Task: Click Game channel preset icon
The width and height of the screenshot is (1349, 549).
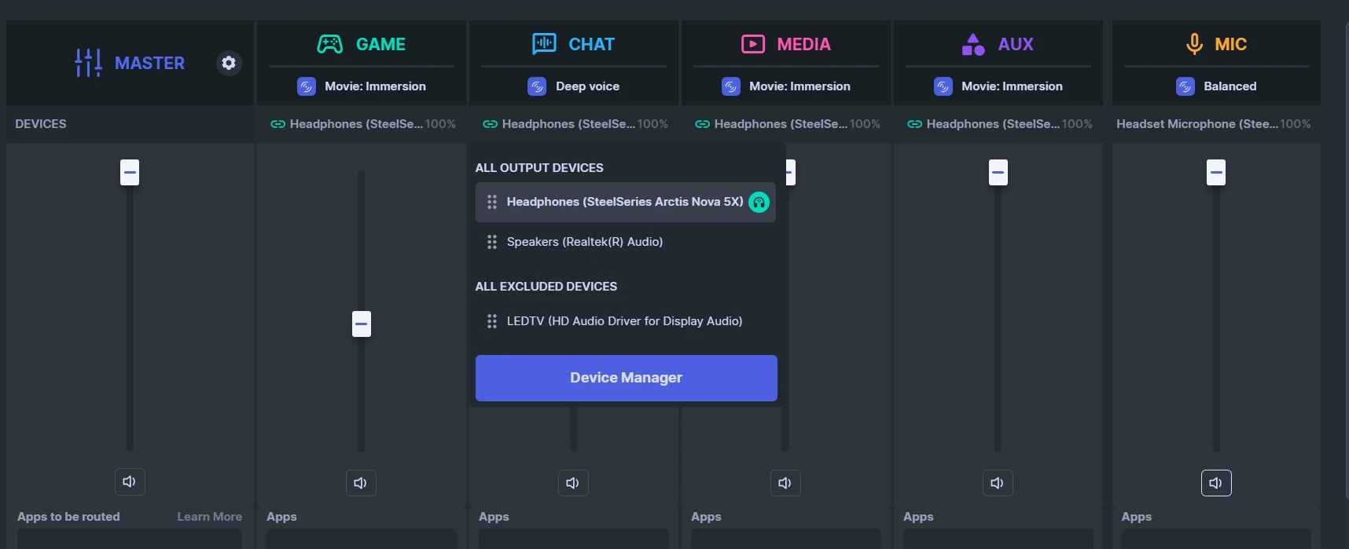Action: (x=307, y=86)
